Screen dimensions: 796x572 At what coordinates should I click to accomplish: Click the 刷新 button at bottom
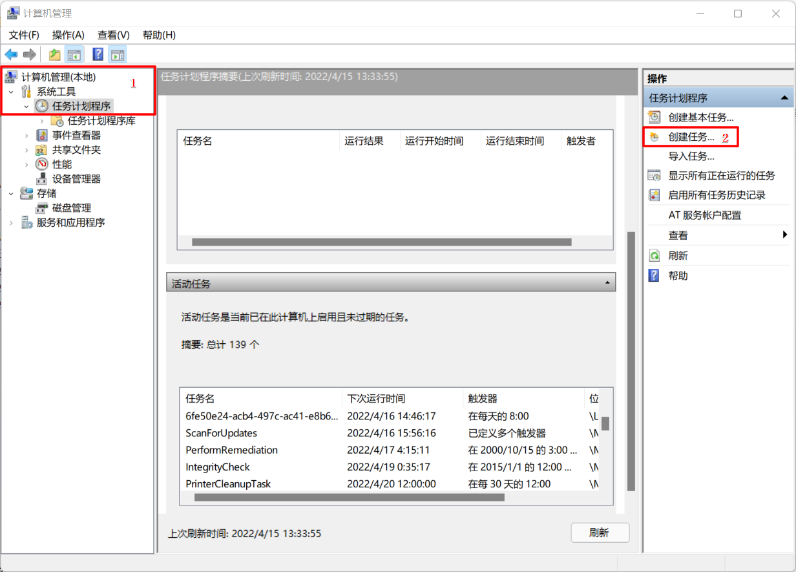(600, 533)
